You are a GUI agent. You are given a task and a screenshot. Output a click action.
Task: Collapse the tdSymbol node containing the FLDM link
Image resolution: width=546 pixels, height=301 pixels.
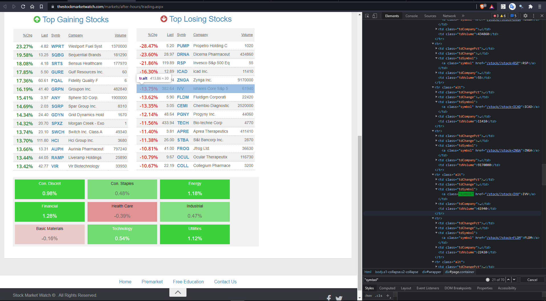pyautogui.click(x=436, y=233)
